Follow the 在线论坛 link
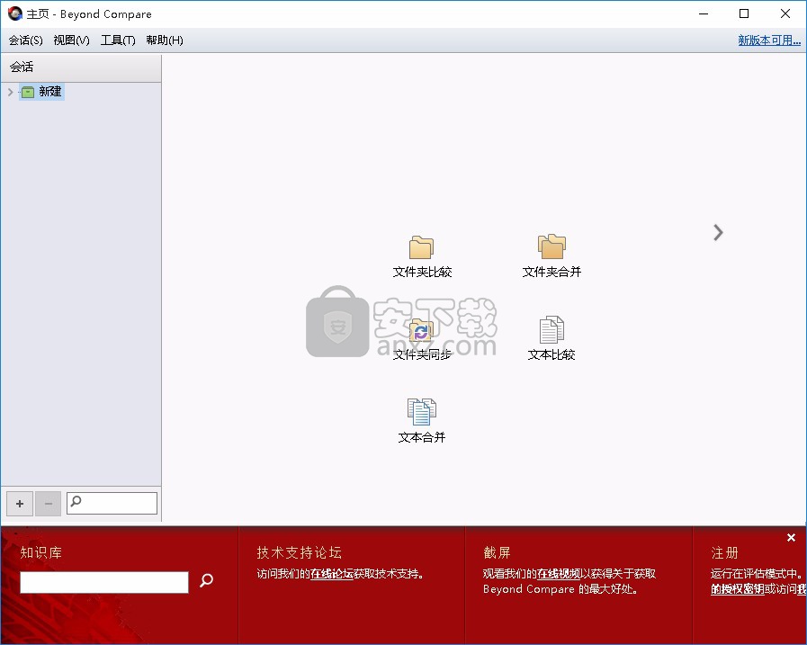The width and height of the screenshot is (807, 645). [x=331, y=573]
